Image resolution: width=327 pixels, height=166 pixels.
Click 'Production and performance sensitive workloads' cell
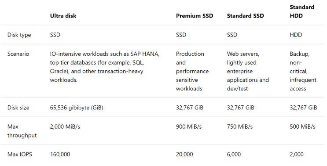(x=192, y=71)
